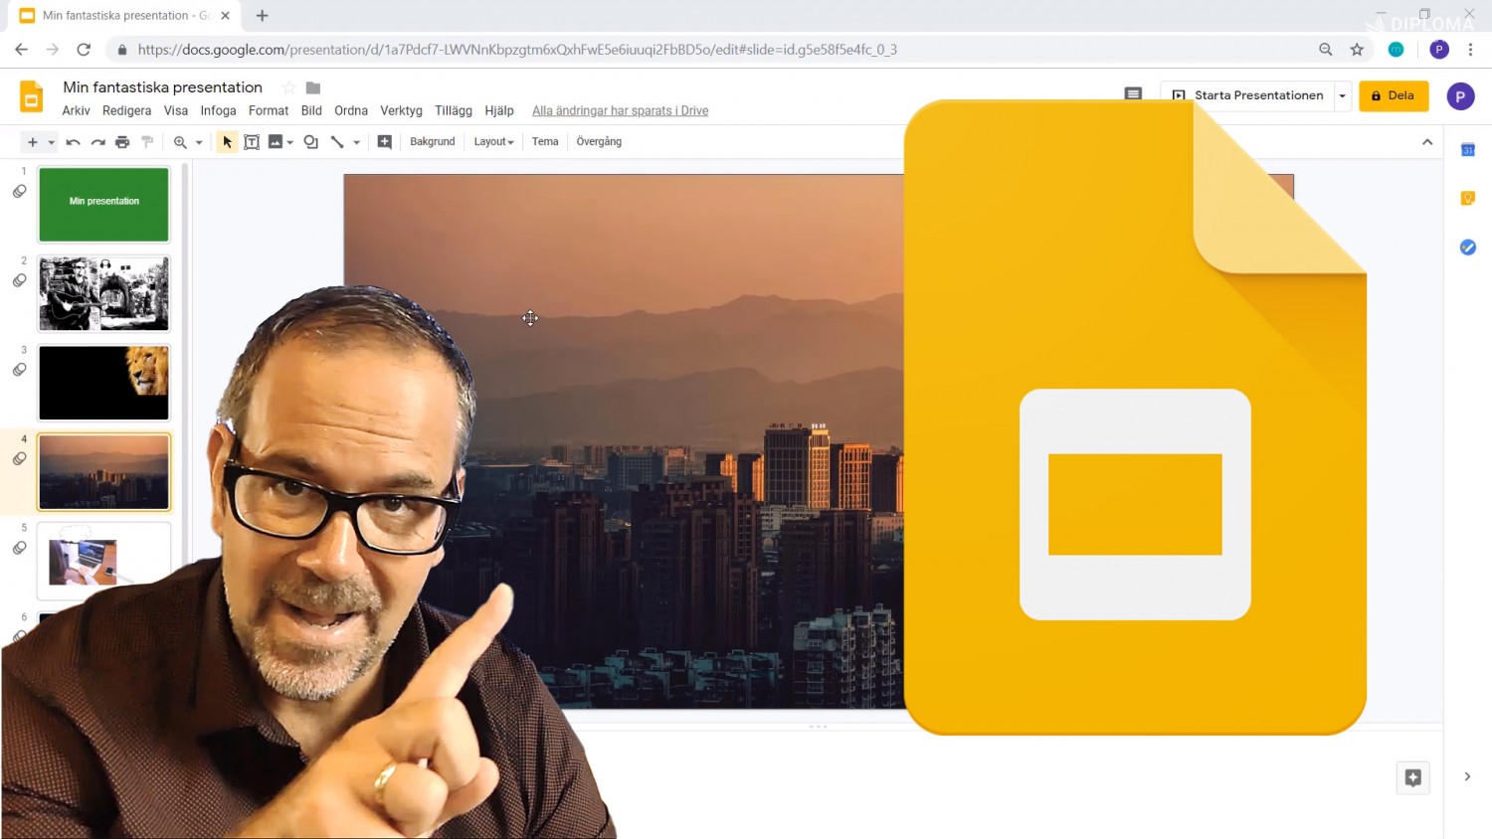Viewport: 1492px width, 839px height.
Task: Open the Tillägg menu
Action: (454, 110)
